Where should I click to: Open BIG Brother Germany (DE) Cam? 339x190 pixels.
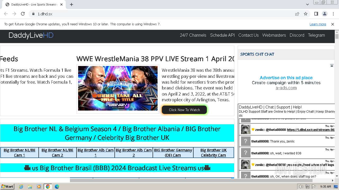[173, 153]
